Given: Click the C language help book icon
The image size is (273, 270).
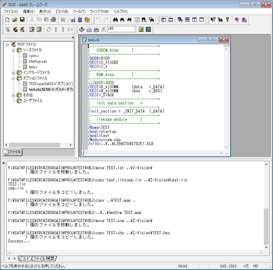Looking at the screenshot, I should pos(237,20).
